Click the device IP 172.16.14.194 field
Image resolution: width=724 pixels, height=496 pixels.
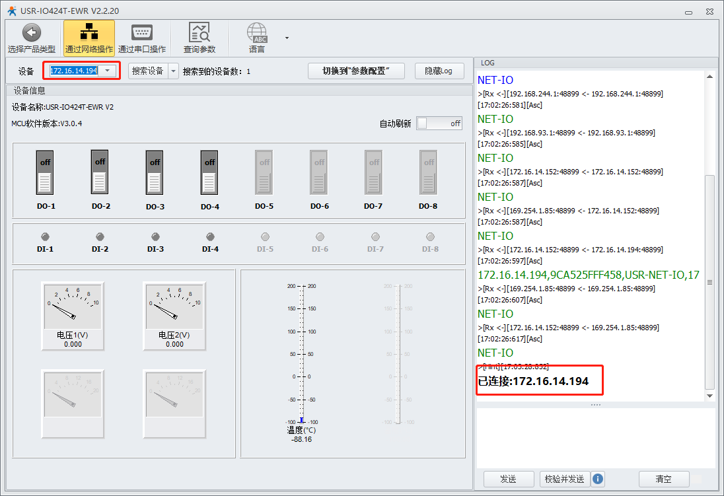click(x=74, y=71)
